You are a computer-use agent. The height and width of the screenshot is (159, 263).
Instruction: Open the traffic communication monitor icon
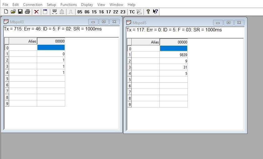(x=139, y=12)
